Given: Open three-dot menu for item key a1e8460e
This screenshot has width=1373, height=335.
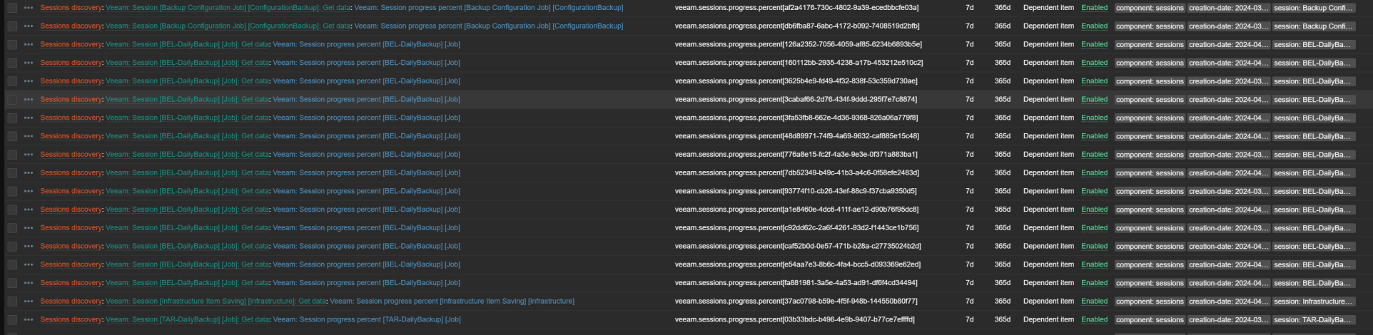Looking at the screenshot, I should coord(29,210).
